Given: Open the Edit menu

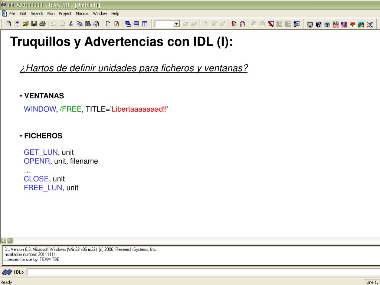Looking at the screenshot, I should coord(23,14).
